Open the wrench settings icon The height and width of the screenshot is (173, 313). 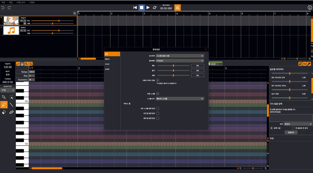pos(309,64)
